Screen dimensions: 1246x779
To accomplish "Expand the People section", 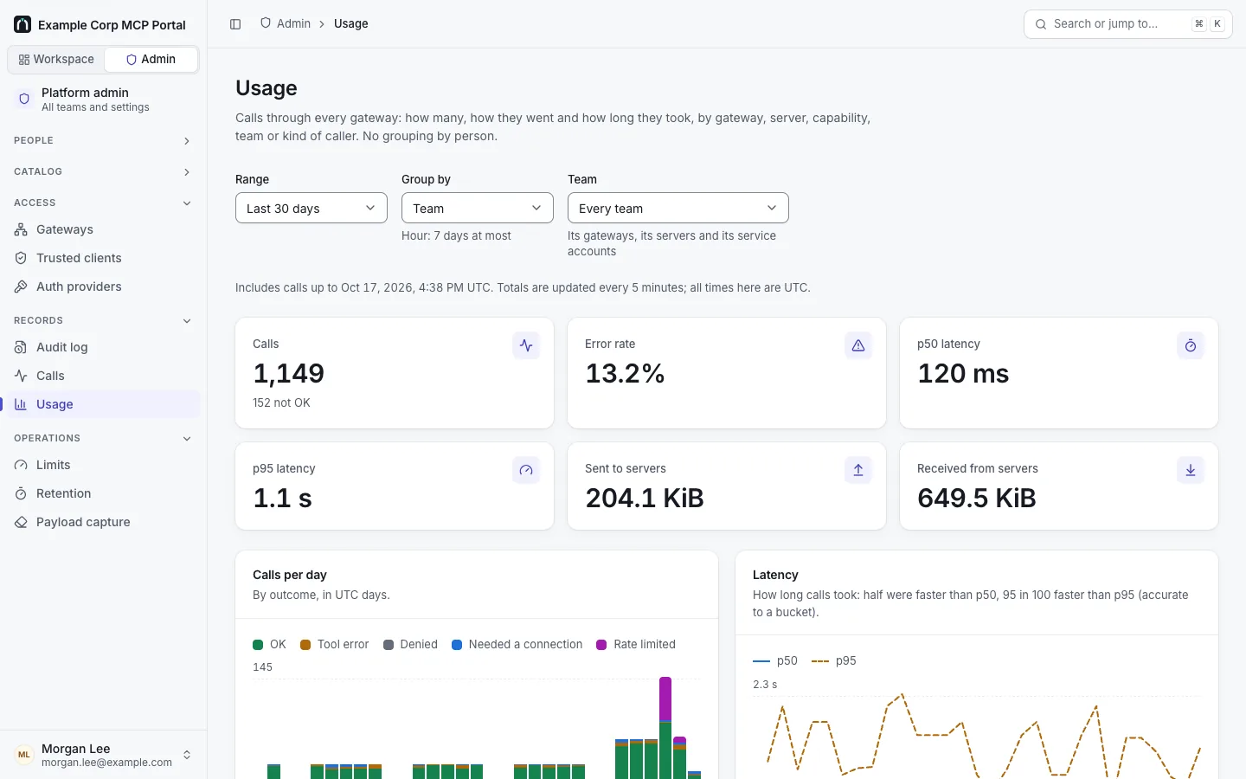I will click(x=104, y=140).
